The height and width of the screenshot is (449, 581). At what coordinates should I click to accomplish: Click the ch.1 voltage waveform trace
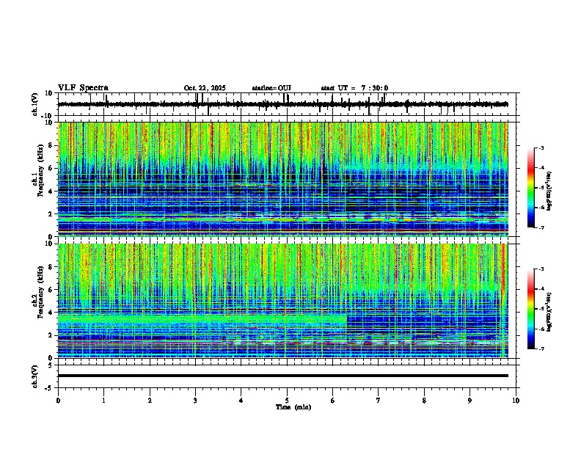coord(283,104)
